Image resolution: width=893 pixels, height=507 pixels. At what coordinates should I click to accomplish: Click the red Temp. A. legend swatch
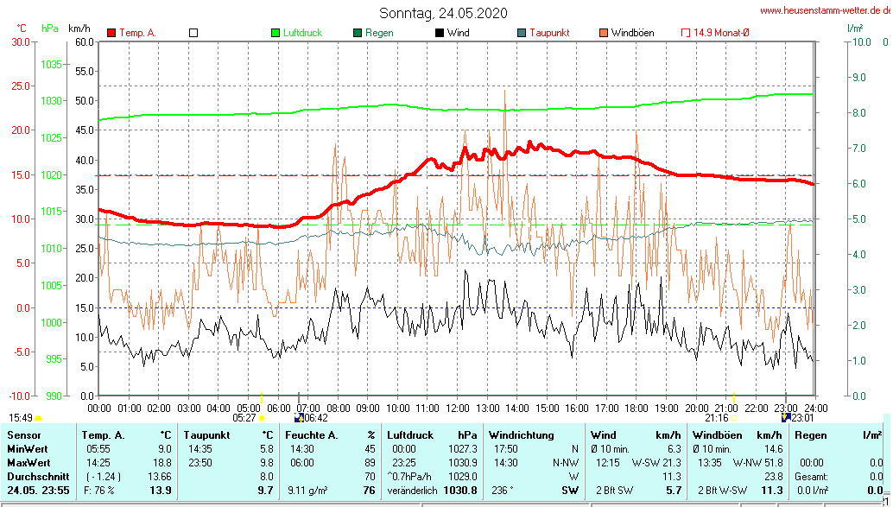pyautogui.click(x=111, y=33)
